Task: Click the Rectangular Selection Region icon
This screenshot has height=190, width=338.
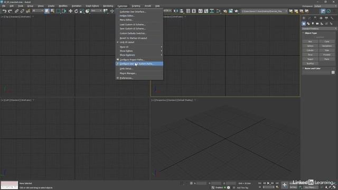Action: click(58, 11)
